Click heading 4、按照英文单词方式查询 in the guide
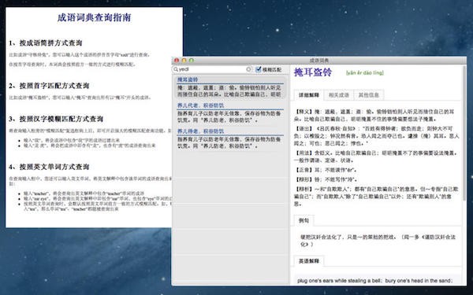 pyautogui.click(x=49, y=167)
